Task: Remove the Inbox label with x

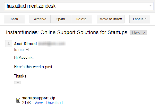Action: coord(144,33)
